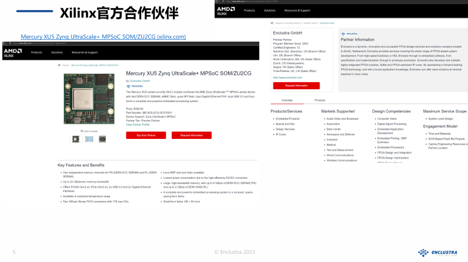Click Request Information on product page

pyautogui.click(x=192, y=135)
